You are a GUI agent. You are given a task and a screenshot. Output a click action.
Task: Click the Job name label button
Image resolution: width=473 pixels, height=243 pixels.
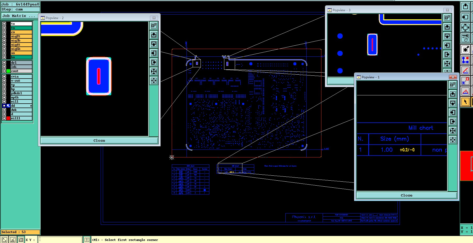tap(20, 4)
